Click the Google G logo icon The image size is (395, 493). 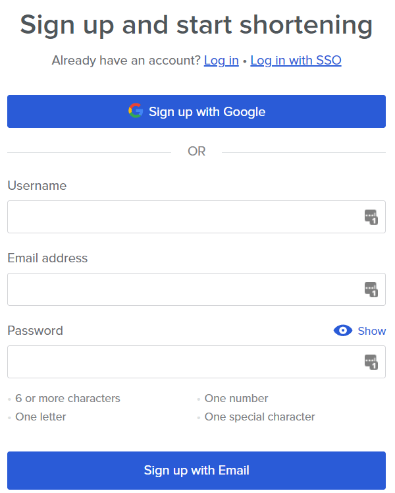pos(136,111)
